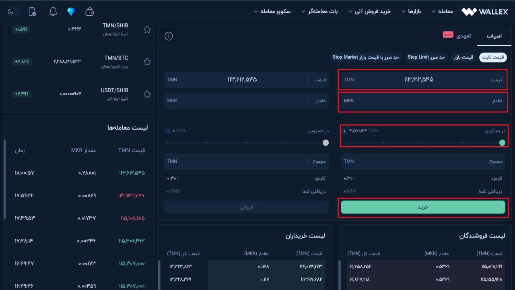Click plus icon next to available MKR balance
The height and width of the screenshot is (290, 515).
coord(168,131)
